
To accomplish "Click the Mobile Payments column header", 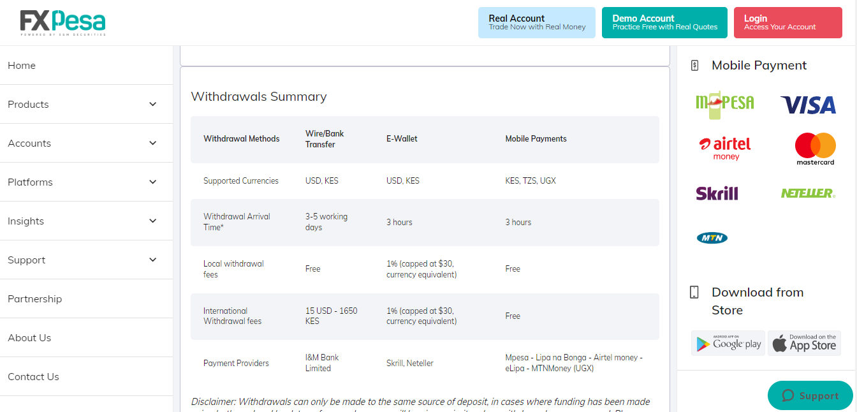I will click(536, 138).
